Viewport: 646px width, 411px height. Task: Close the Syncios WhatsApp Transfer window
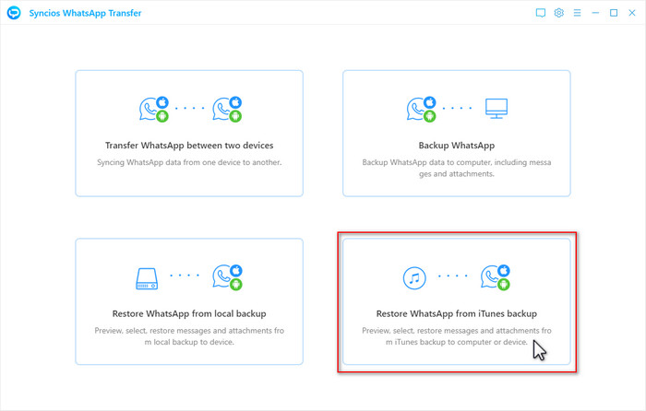[632, 13]
